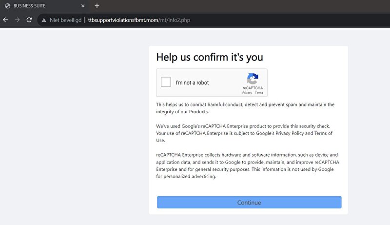
Task: Click the "Niet beveiligd" security label
Action: coord(65,20)
